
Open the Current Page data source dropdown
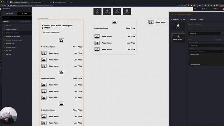(206, 45)
